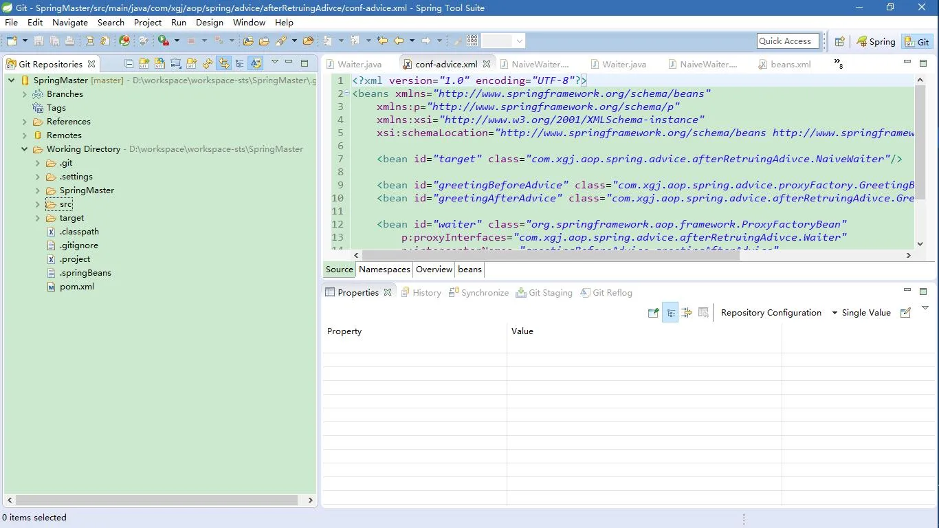The width and height of the screenshot is (939, 528).
Task: Click the Quick Access field
Action: (x=788, y=41)
